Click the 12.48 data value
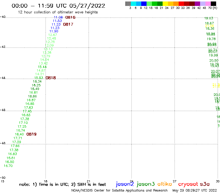This screenshot has width=220, height=193. [x=51, y=38]
